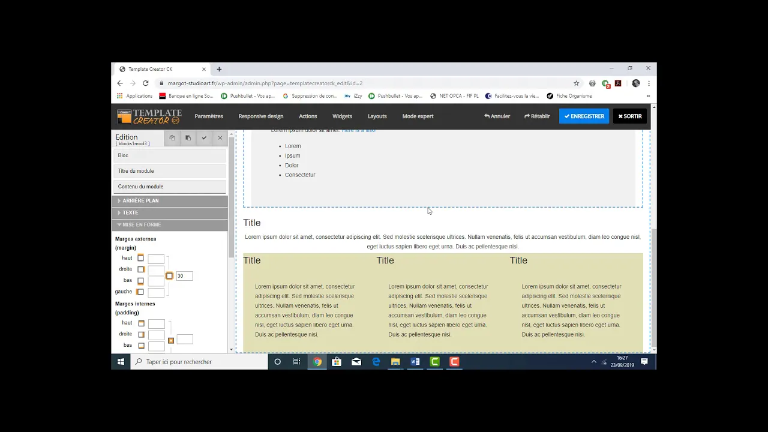Click the browser address bar URL
Screen dimensions: 768x432
[265, 83]
